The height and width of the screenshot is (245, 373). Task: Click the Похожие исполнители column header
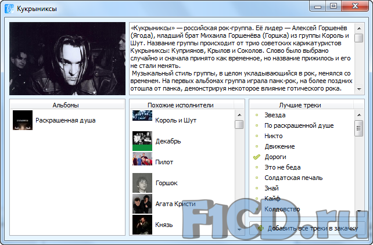point(182,105)
